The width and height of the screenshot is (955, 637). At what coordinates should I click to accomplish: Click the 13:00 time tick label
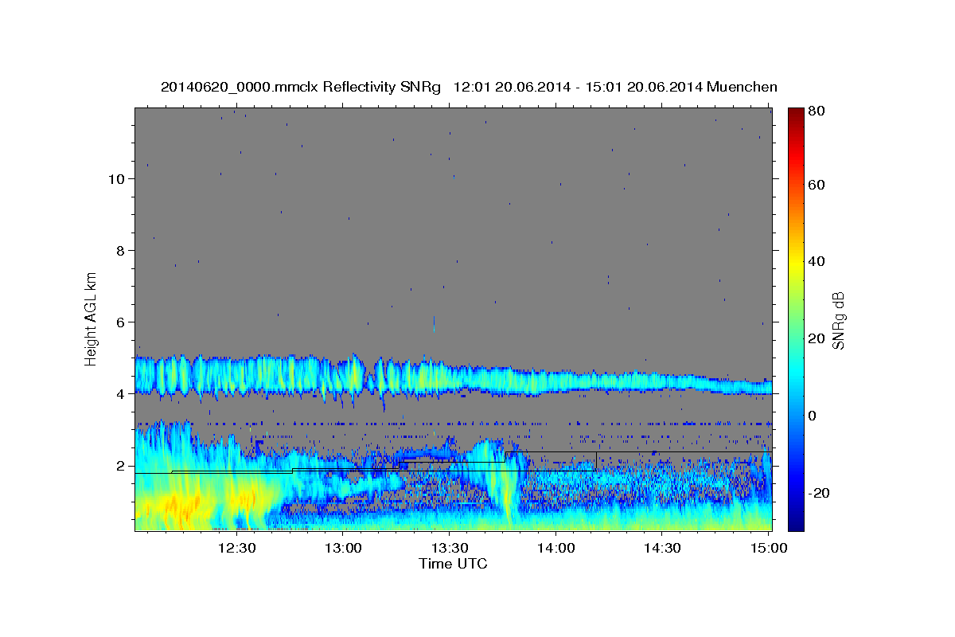pos(343,548)
